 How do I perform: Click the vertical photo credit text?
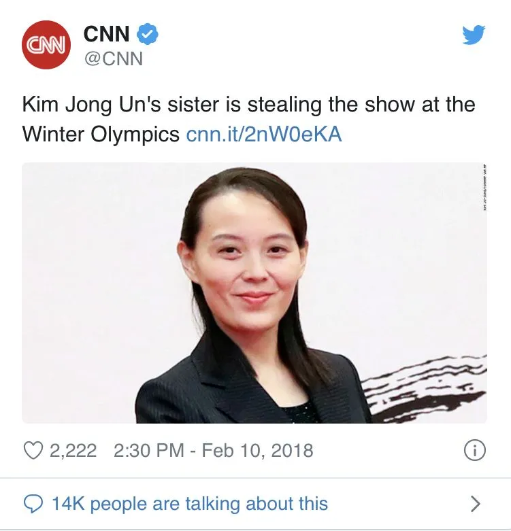(485, 187)
